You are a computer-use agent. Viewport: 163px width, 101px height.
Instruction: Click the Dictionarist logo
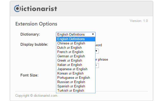[x=35, y=9]
